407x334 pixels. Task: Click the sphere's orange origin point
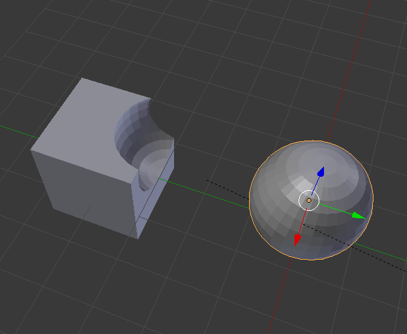click(309, 200)
